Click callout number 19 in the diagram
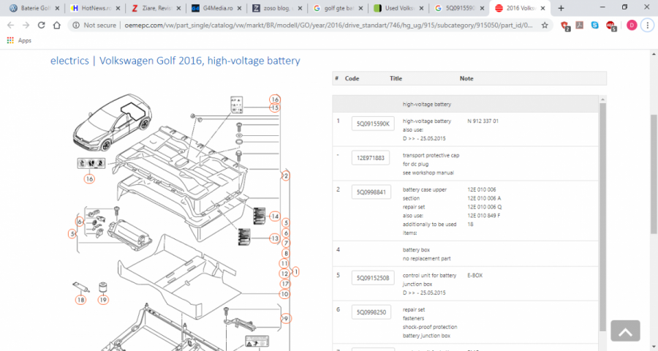This screenshot has height=351, width=658. 103,299
